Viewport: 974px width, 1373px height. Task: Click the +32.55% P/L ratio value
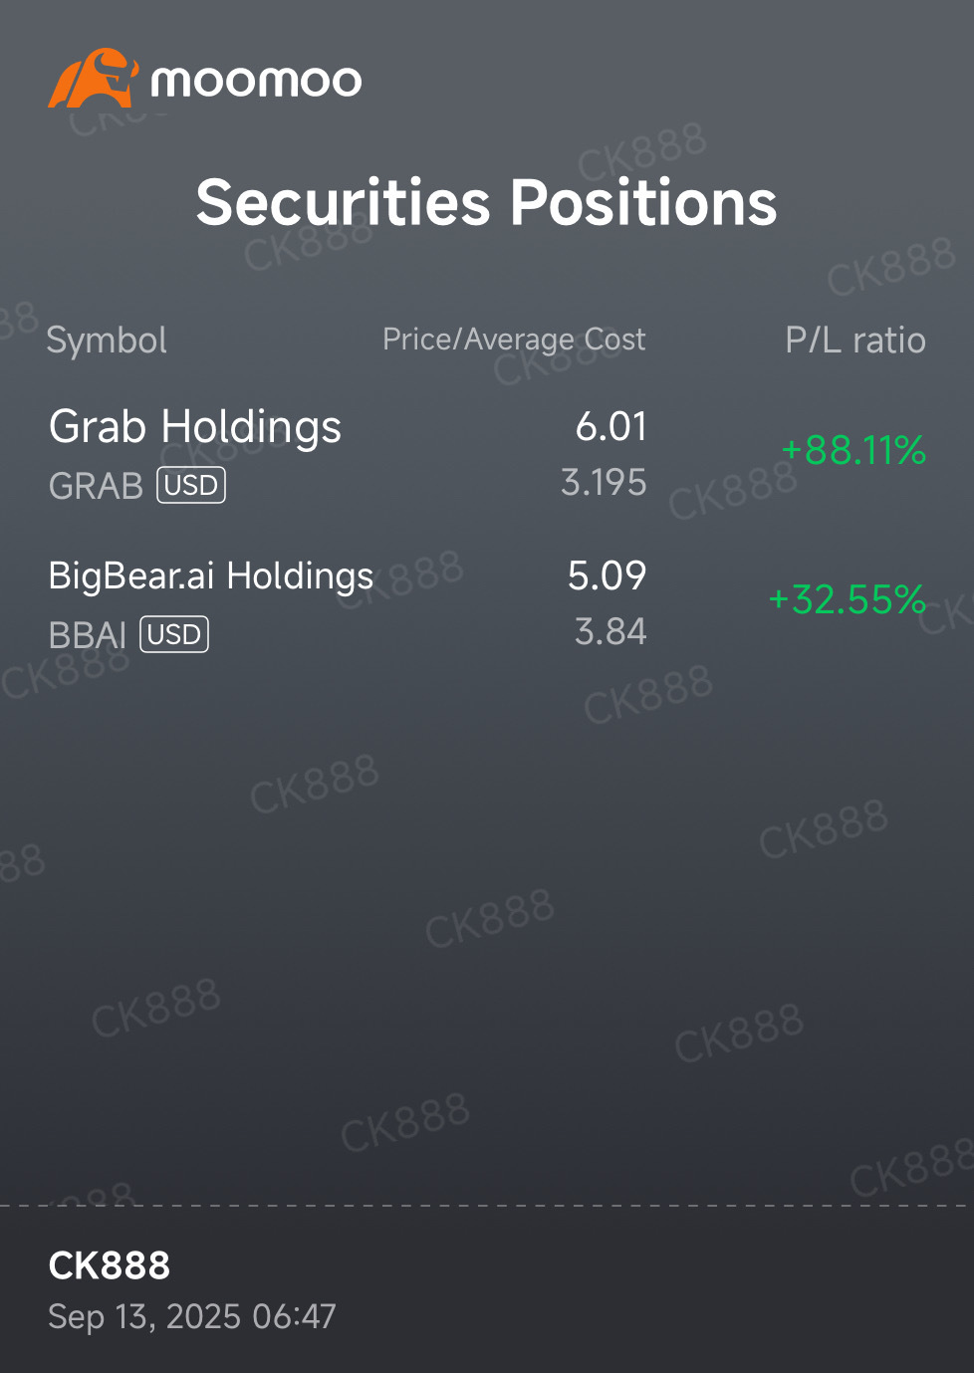[x=848, y=599]
